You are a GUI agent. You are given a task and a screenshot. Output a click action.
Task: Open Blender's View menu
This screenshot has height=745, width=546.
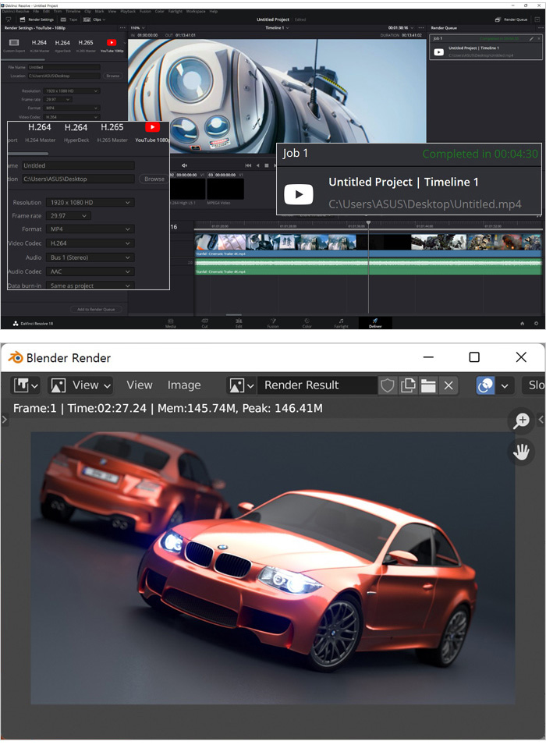140,385
